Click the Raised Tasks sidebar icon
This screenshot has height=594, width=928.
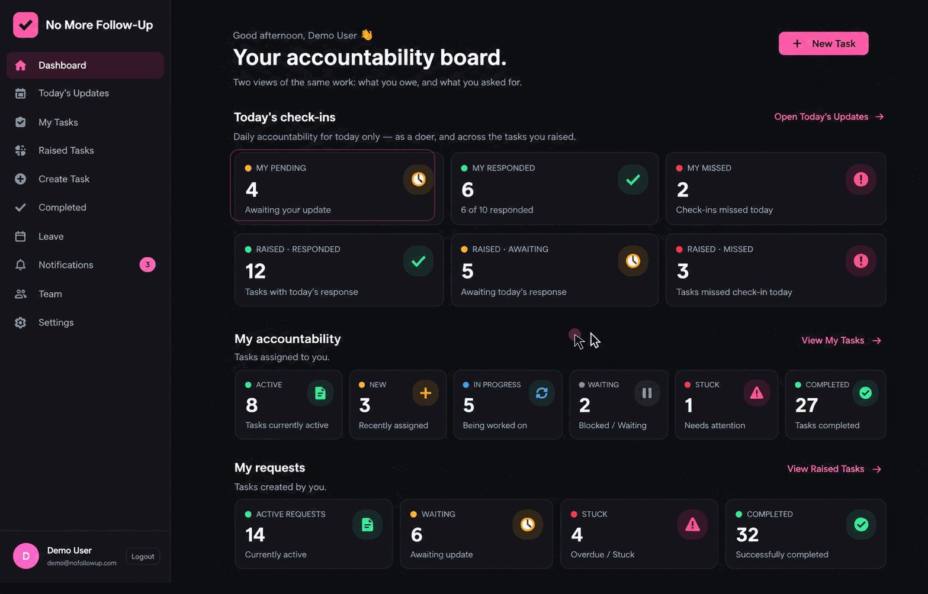click(21, 151)
